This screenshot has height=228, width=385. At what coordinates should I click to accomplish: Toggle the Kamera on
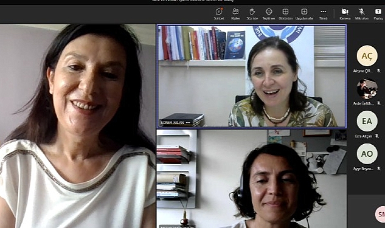[x=345, y=14]
